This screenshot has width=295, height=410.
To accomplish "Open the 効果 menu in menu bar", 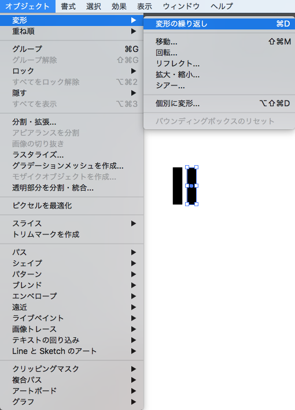I will (119, 6).
